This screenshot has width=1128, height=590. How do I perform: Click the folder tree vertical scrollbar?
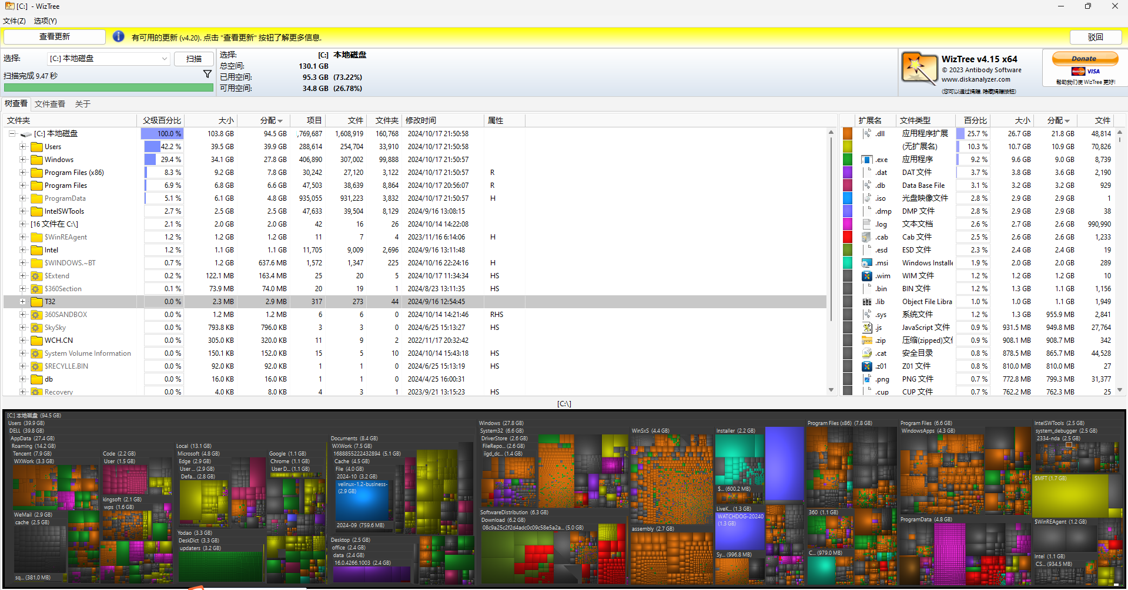point(831,229)
